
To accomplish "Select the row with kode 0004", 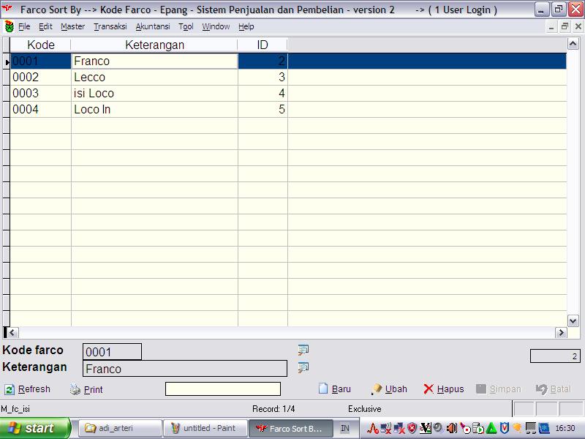I will [41, 110].
